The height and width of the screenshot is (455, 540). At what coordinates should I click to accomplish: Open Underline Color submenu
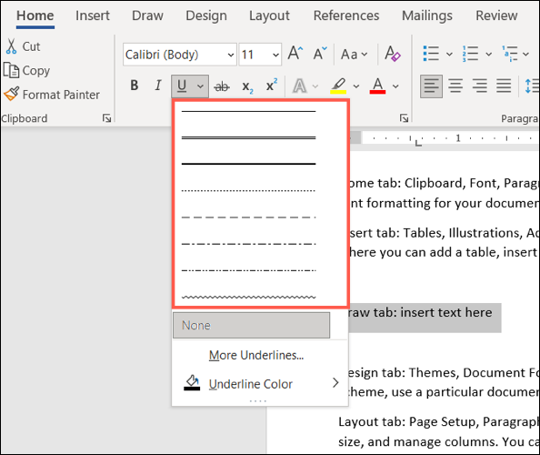[260, 383]
